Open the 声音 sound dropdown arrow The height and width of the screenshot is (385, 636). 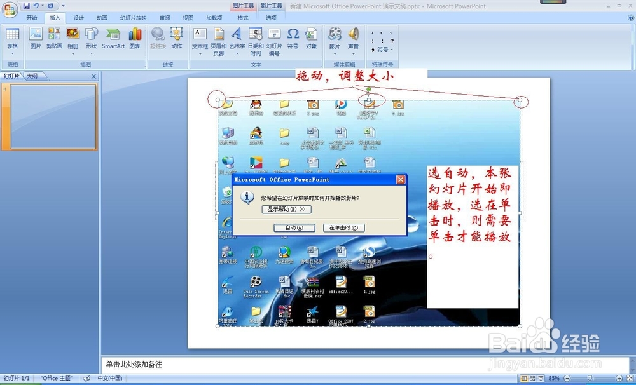pyautogui.click(x=353, y=53)
